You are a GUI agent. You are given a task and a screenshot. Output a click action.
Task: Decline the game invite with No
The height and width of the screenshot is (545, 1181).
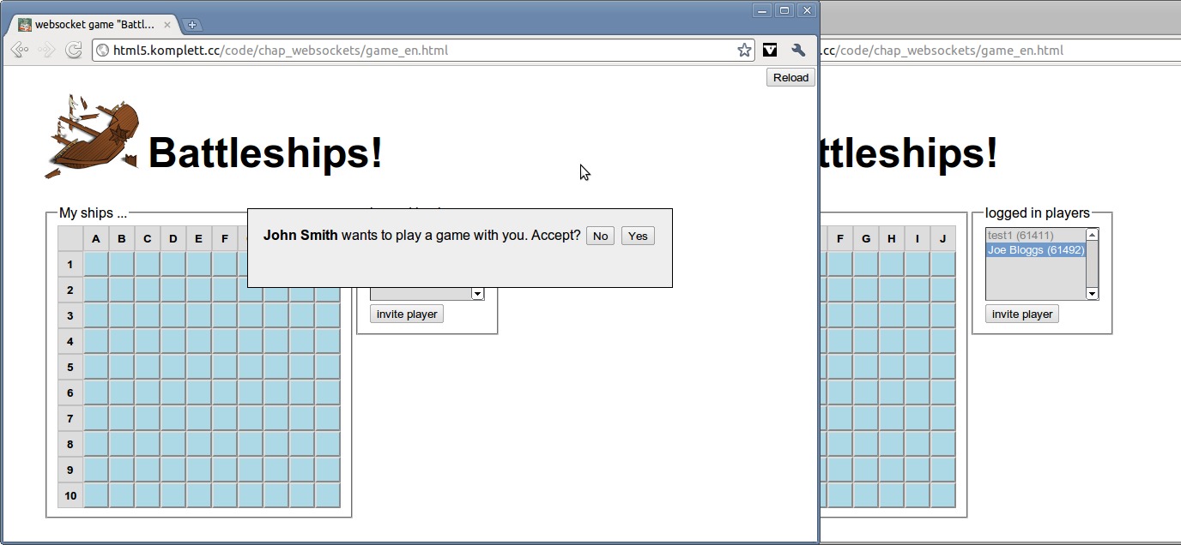coord(600,236)
